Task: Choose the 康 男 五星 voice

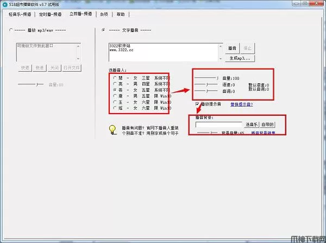Action: (115, 96)
